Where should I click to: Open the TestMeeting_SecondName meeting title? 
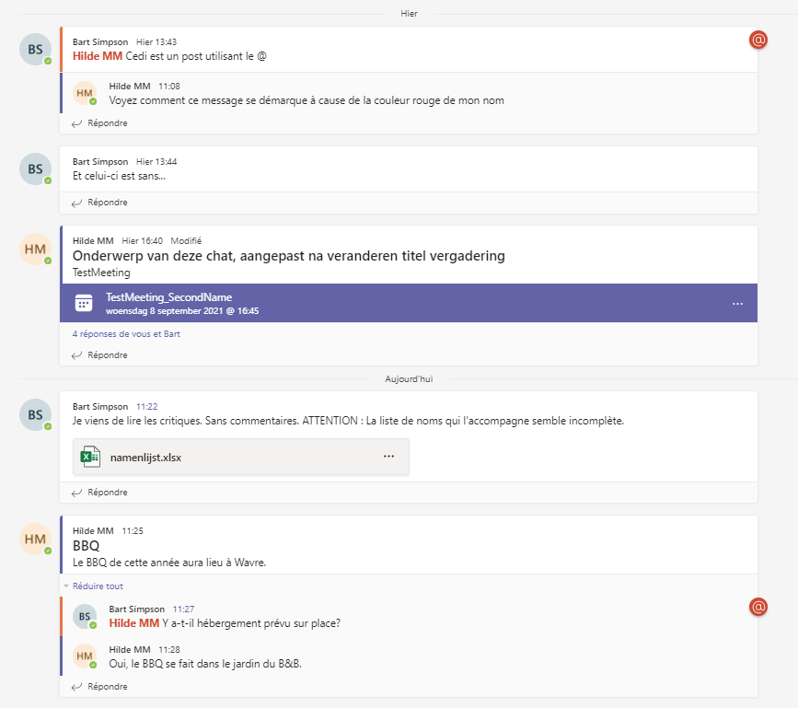pos(169,297)
